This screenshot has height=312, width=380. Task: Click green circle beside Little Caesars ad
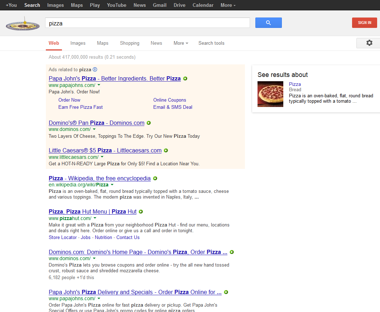point(166,151)
